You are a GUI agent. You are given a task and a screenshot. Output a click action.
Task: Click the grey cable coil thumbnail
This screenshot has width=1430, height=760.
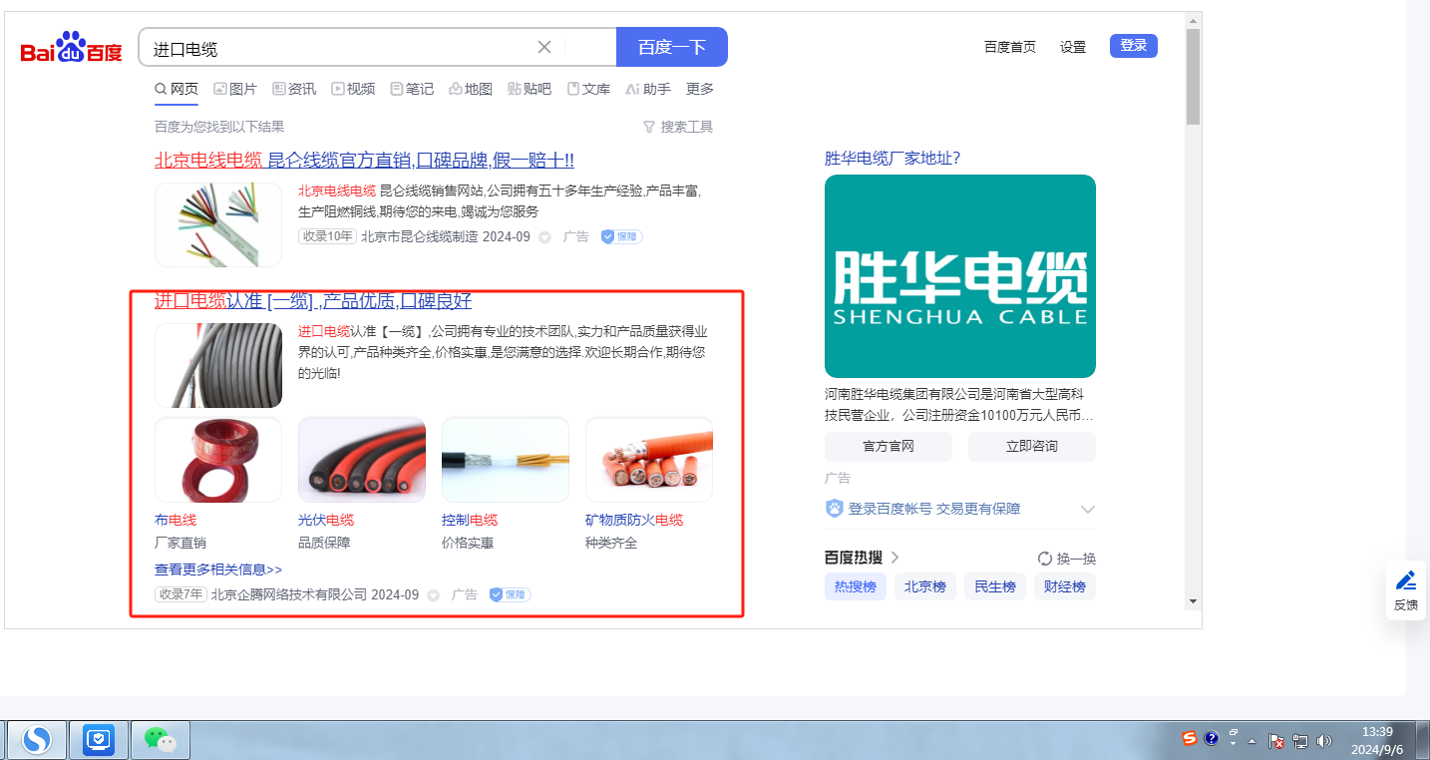(x=218, y=365)
